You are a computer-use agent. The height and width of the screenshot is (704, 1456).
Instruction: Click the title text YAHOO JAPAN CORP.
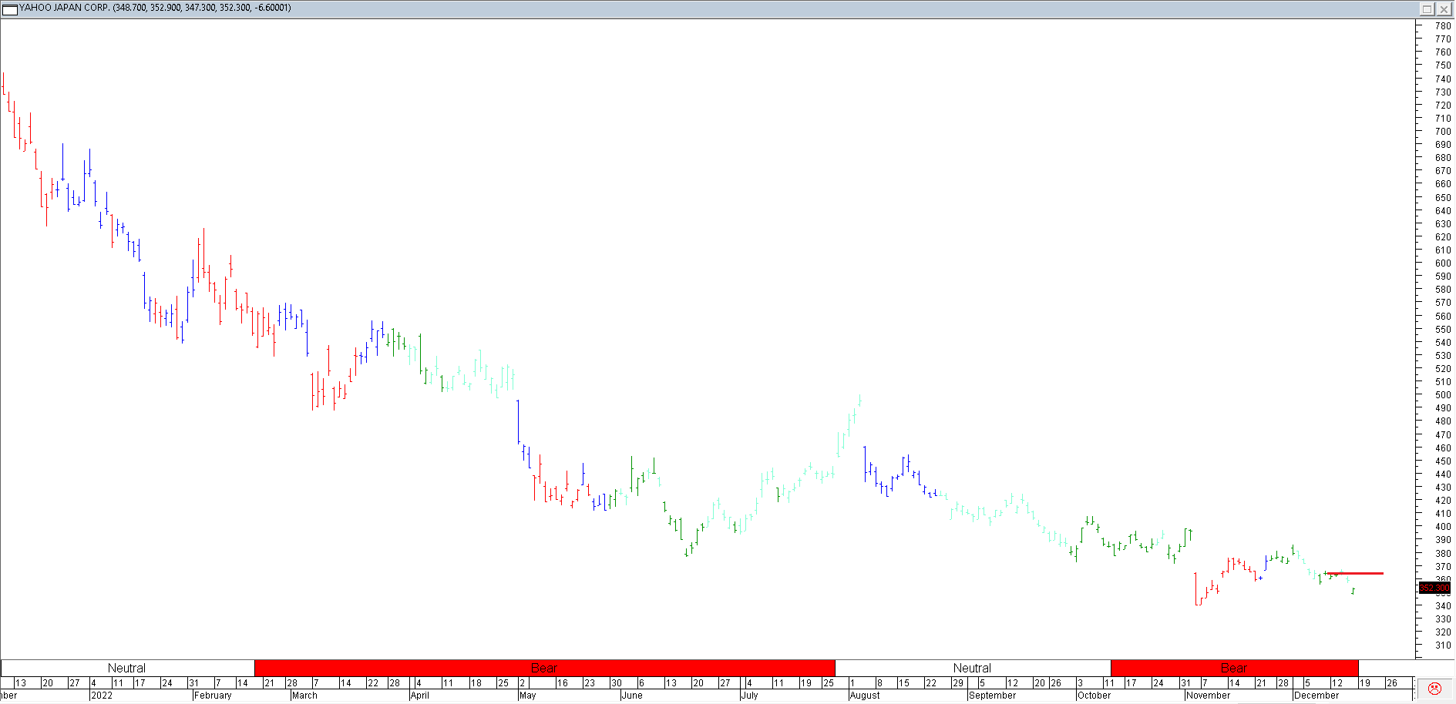tap(64, 8)
